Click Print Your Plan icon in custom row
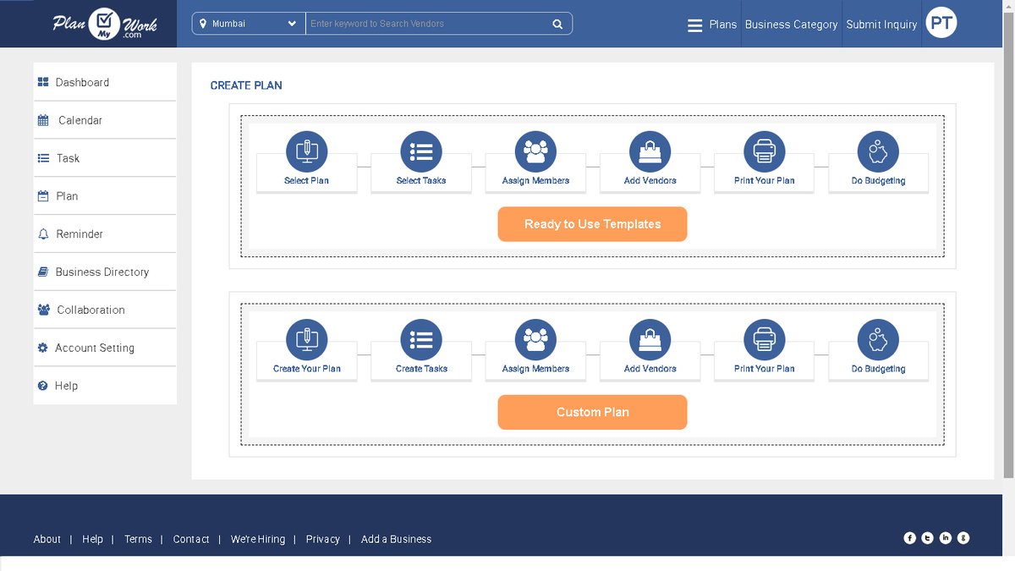 coord(765,340)
